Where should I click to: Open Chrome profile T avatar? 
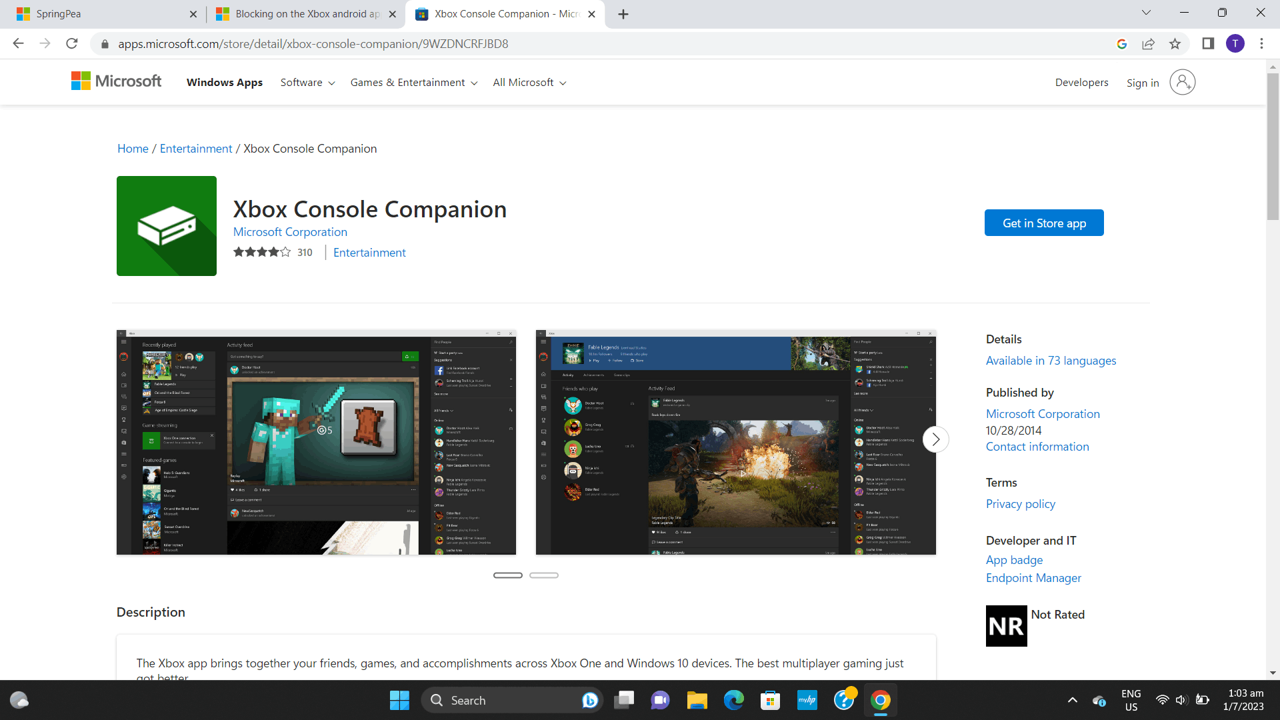point(1235,43)
